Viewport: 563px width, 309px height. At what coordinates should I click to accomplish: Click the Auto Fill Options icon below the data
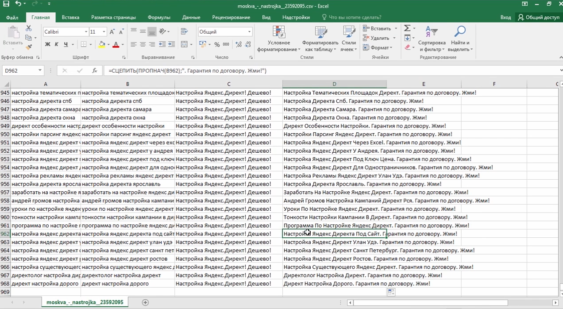pyautogui.click(x=391, y=292)
